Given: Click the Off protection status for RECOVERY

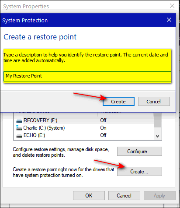Looking at the screenshot, I should click(103, 120).
